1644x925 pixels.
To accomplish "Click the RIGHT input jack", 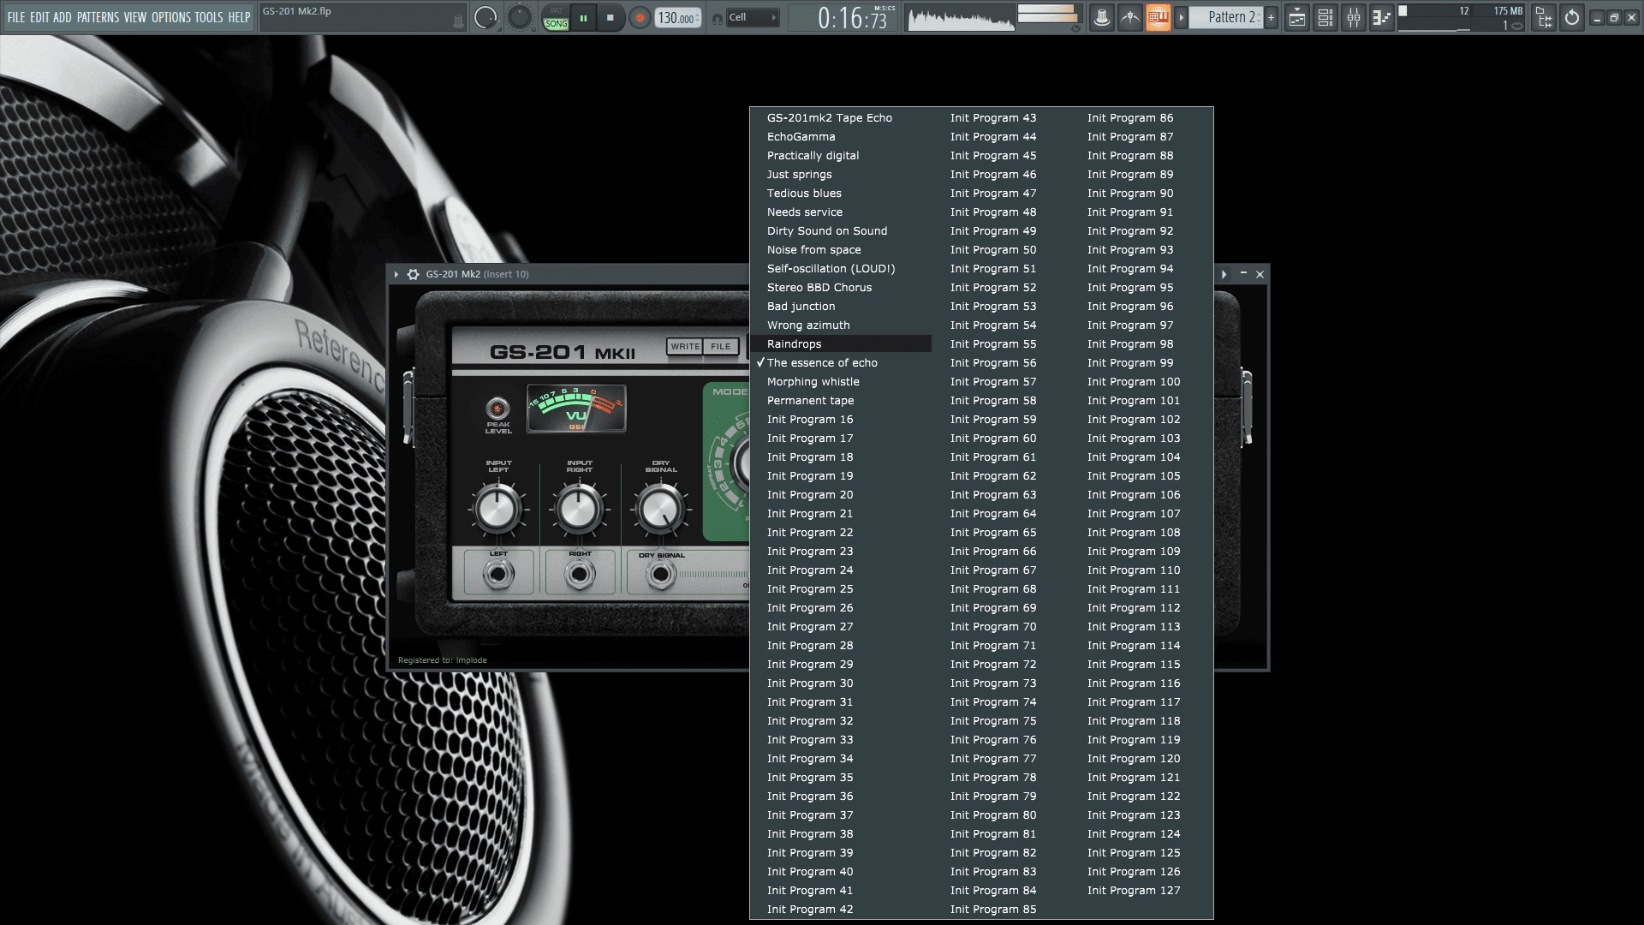I will [x=580, y=574].
